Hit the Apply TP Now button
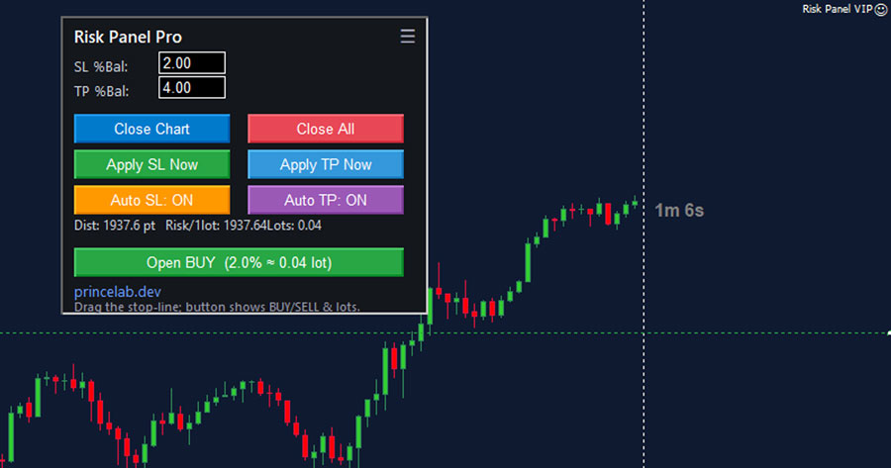This screenshot has height=468, width=891. pos(325,164)
